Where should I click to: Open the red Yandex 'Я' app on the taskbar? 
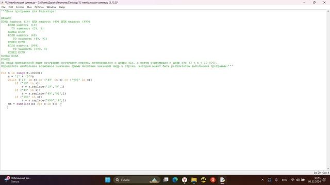(213, 180)
